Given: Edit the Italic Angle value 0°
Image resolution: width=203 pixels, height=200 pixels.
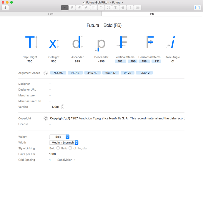Looking at the screenshot, I should point(173,61).
